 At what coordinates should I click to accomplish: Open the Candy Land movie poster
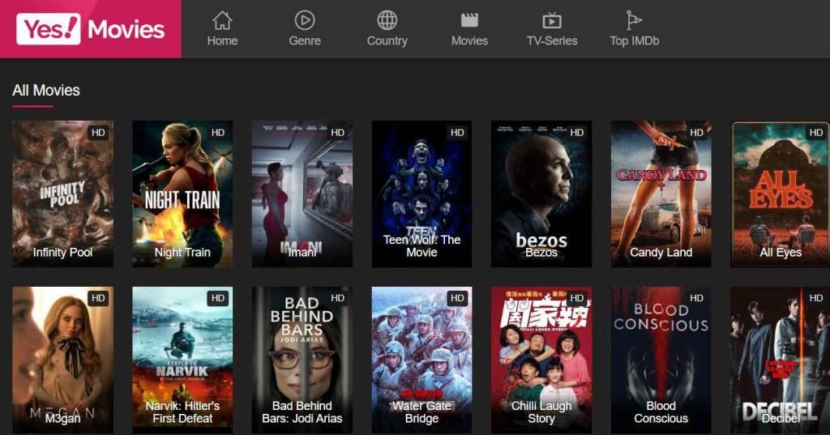click(661, 194)
